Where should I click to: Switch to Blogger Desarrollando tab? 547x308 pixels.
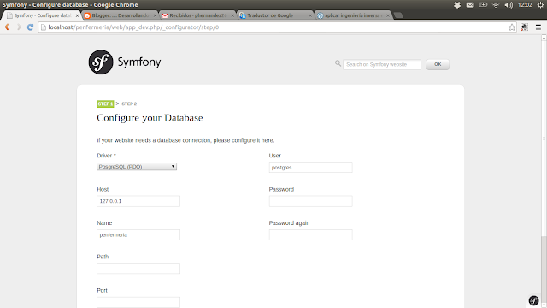(120, 15)
